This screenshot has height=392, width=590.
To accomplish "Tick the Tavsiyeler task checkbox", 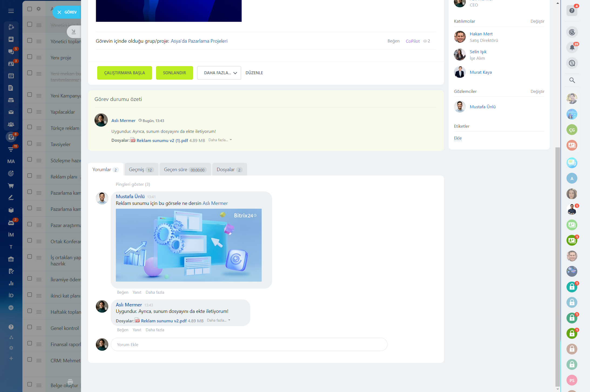I will [30, 143].
